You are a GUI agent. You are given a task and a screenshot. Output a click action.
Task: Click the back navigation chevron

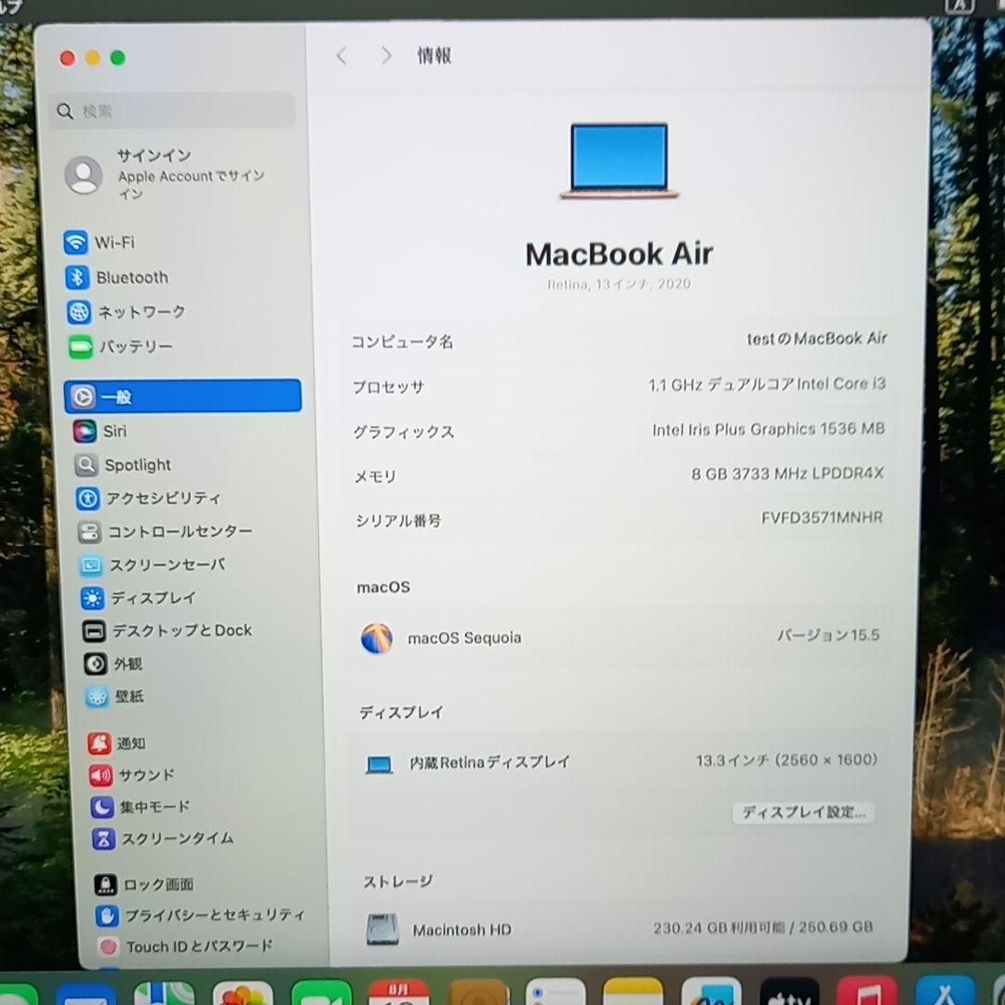click(342, 56)
